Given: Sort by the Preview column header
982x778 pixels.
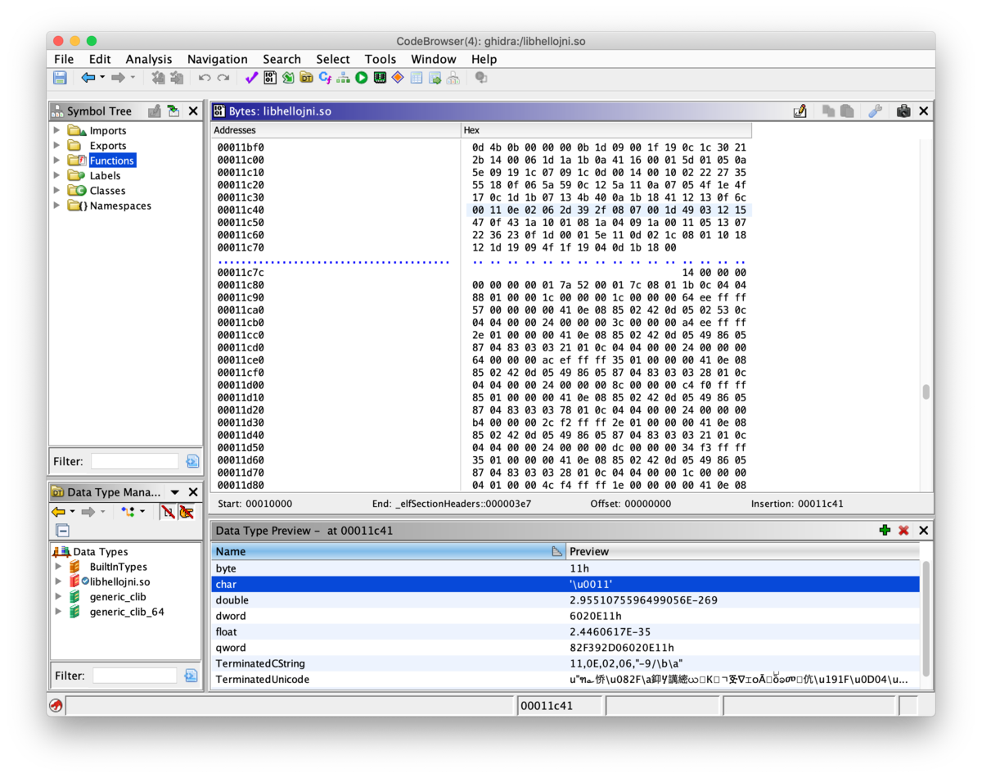Looking at the screenshot, I should [742, 551].
